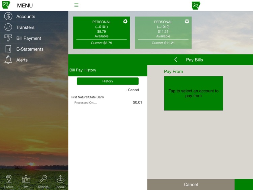Open settings gear for account ...1010

click(187, 21)
